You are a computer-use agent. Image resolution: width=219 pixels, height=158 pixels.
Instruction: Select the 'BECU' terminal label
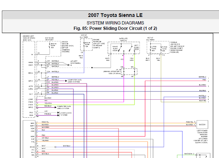(31, 73)
